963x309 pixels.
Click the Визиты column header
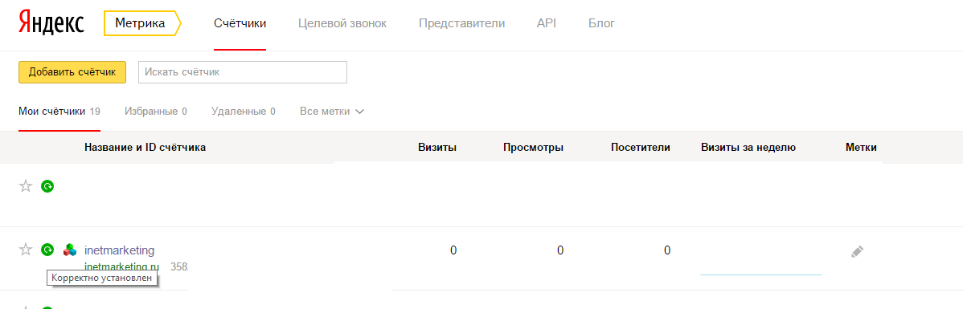[x=437, y=147]
